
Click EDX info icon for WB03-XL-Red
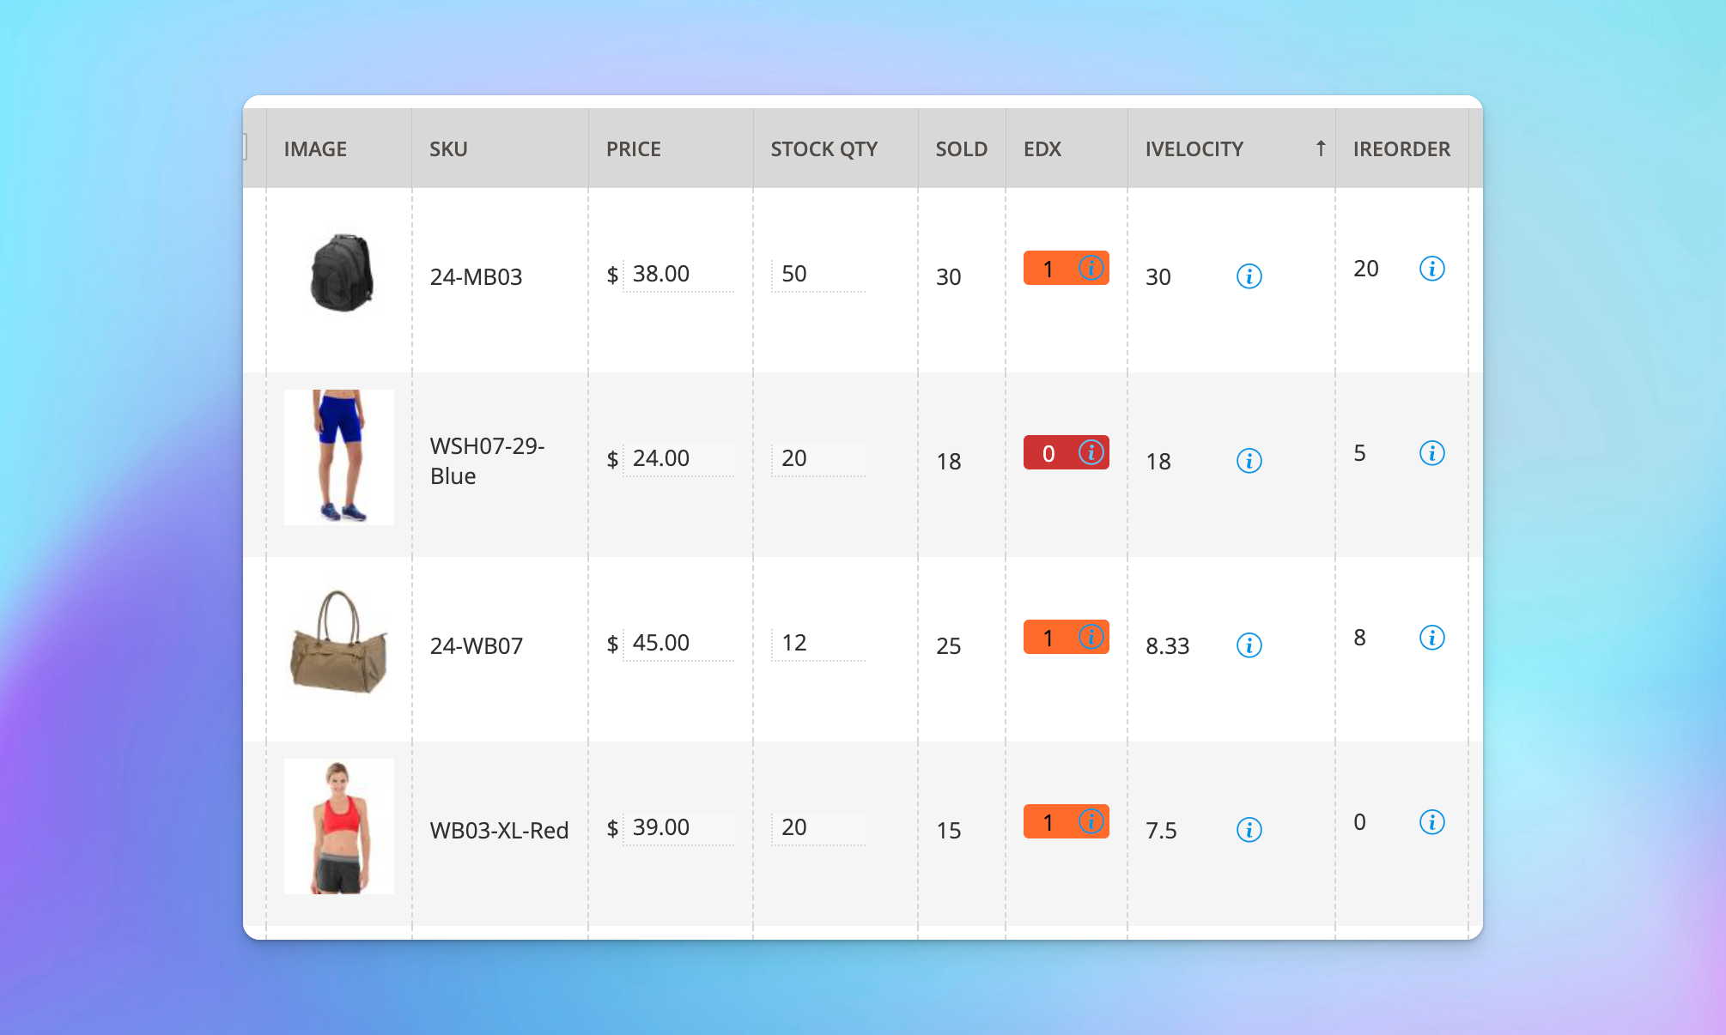[x=1091, y=821]
